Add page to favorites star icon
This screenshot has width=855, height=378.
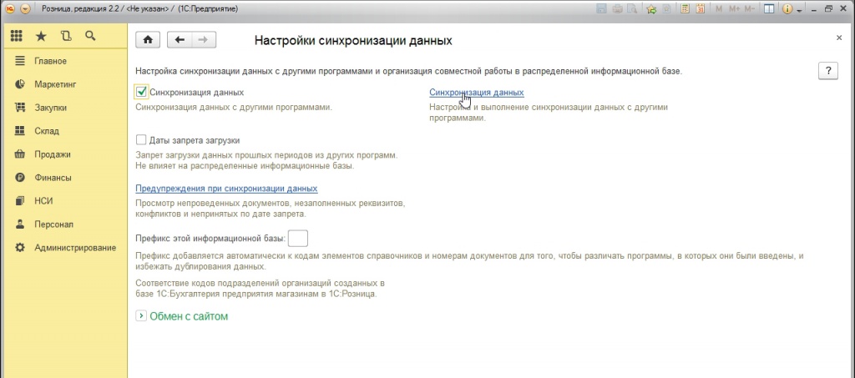tap(651, 8)
